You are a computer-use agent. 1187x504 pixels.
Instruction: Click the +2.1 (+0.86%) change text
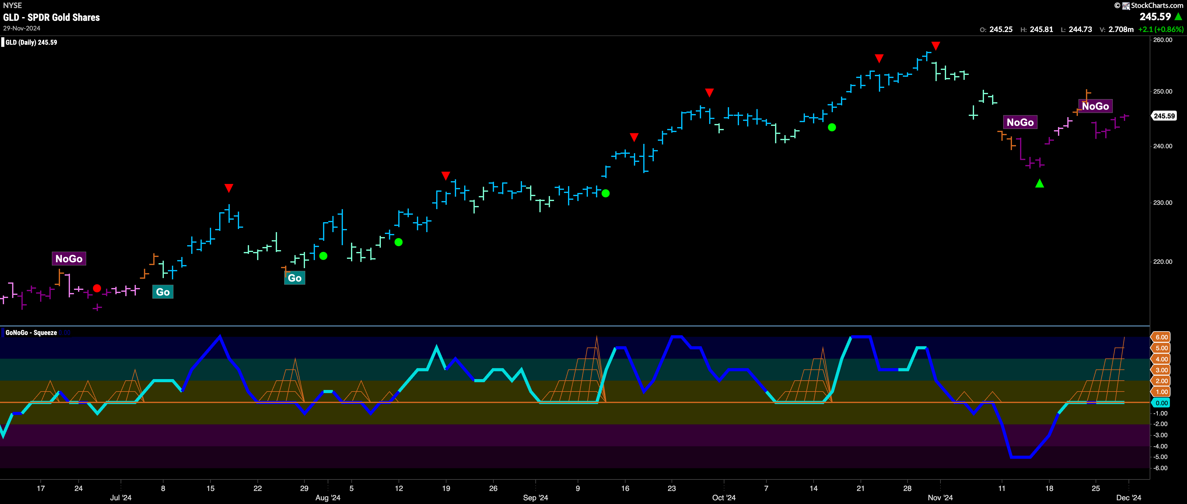click(1161, 29)
